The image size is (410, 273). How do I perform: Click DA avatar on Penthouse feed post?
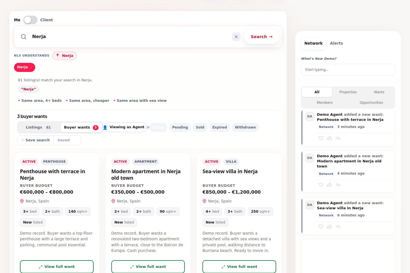tap(310, 117)
